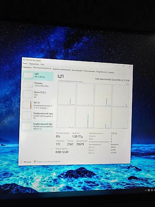Click the last bottom-row logical processor graph
This screenshot has height=207, width=155.
coord(120,118)
